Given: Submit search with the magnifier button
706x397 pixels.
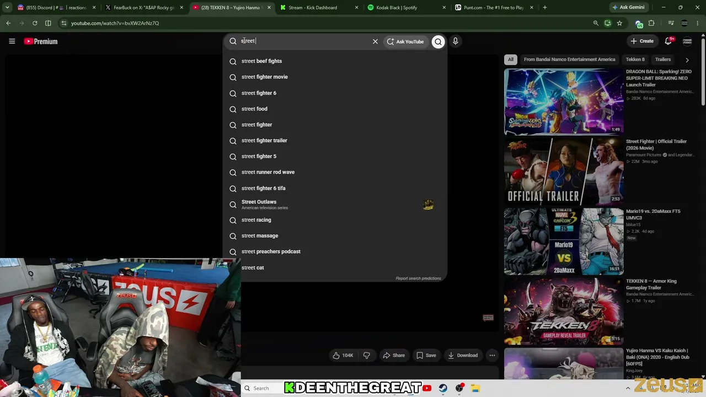Looking at the screenshot, I should point(438,41).
